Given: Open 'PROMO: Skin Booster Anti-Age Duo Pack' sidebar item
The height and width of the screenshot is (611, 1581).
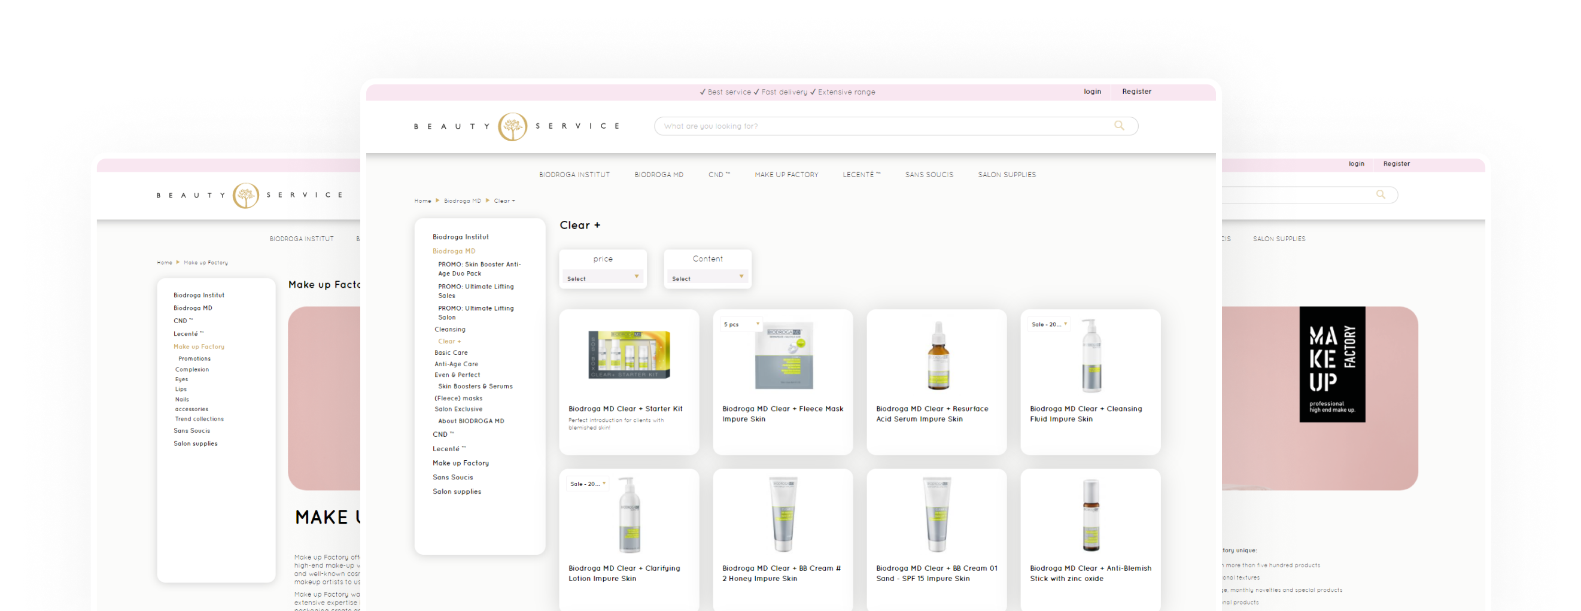Looking at the screenshot, I should 479,269.
